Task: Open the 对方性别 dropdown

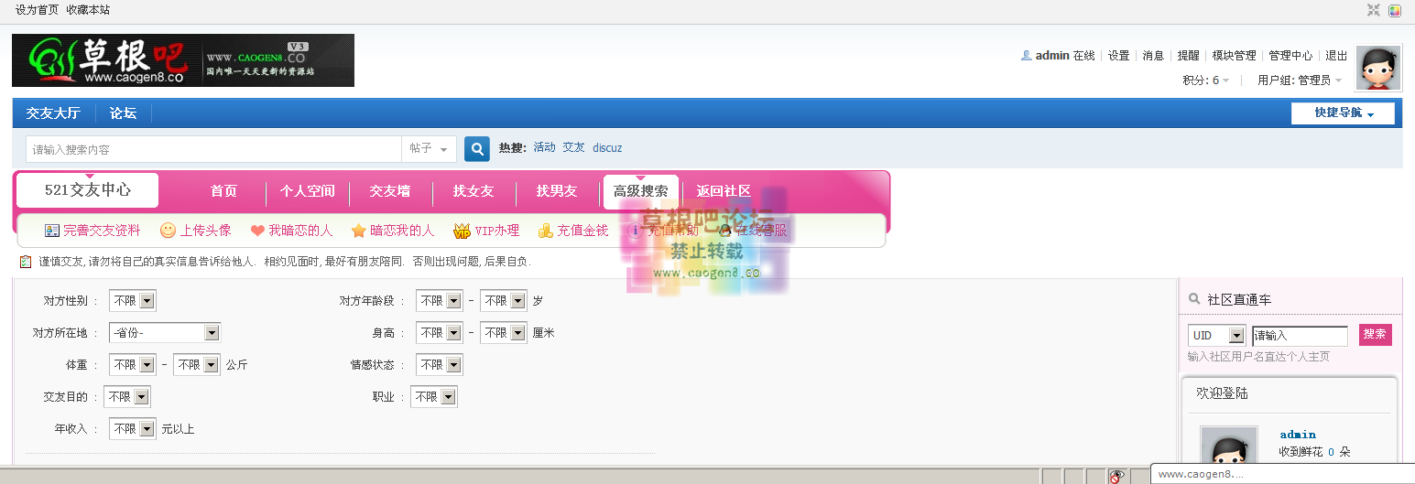Action: pyautogui.click(x=133, y=301)
